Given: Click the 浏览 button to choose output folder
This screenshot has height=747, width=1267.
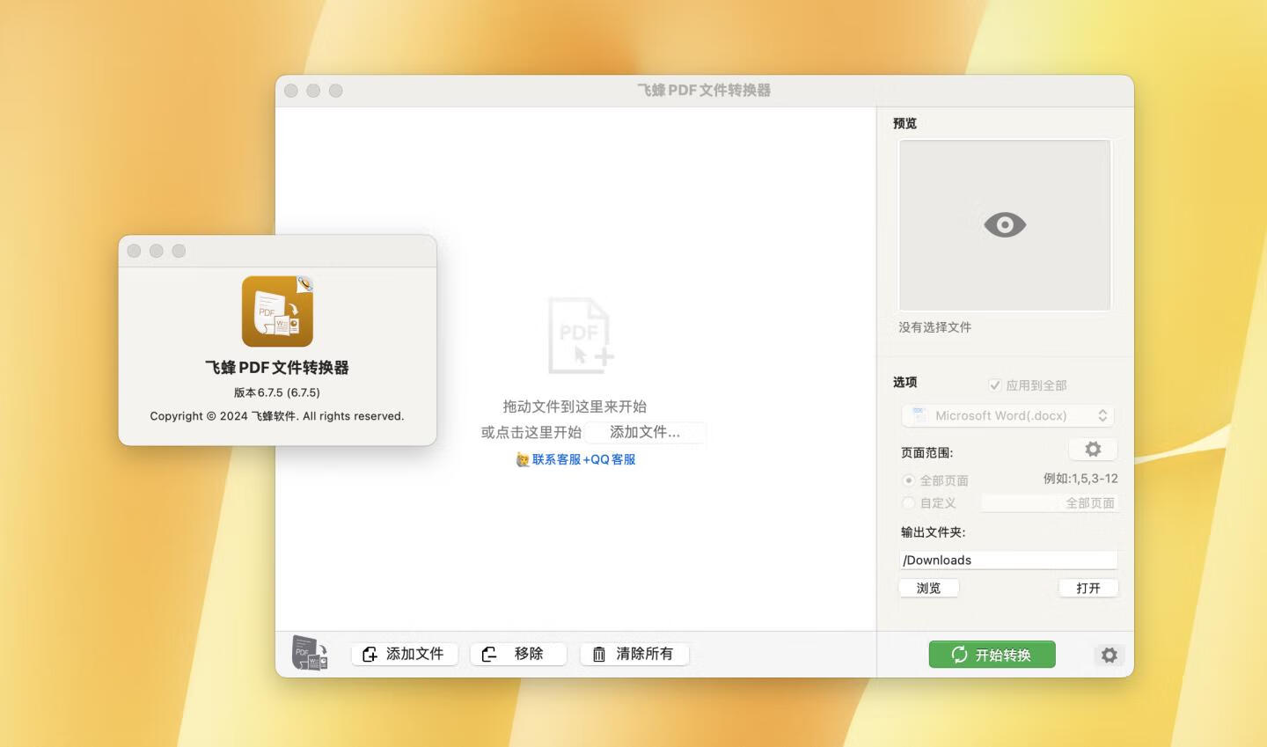Looking at the screenshot, I should pos(928,588).
